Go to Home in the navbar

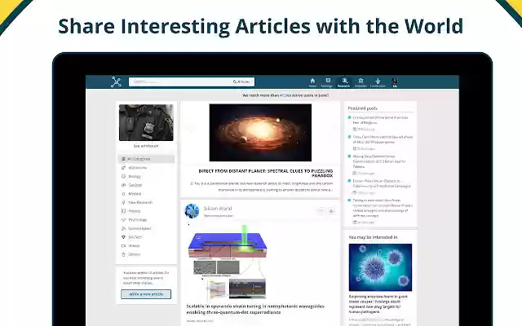pyautogui.click(x=312, y=82)
